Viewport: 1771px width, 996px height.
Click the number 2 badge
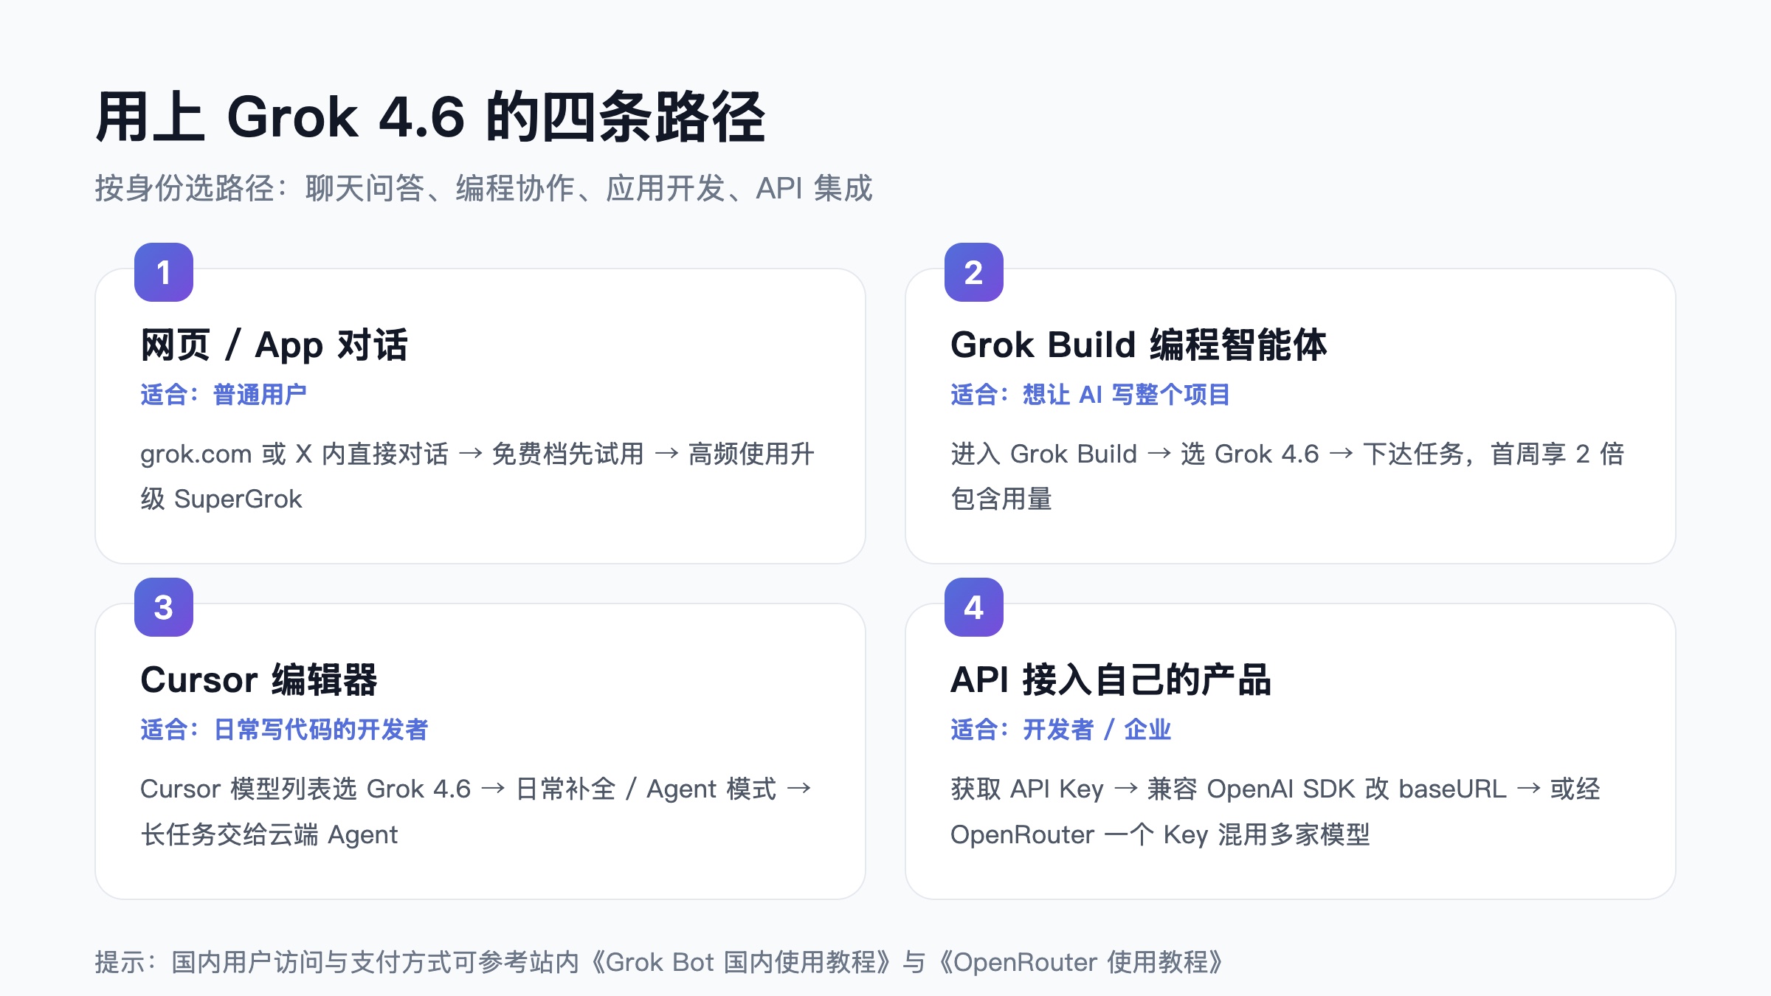pyautogui.click(x=974, y=272)
